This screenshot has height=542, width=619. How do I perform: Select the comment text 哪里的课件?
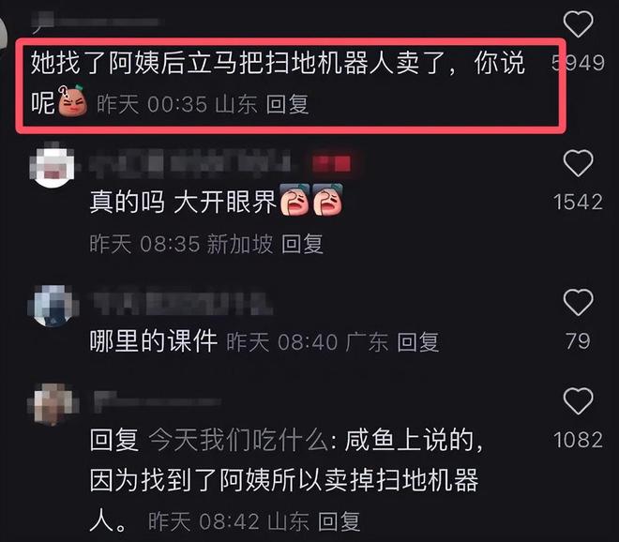tap(154, 341)
